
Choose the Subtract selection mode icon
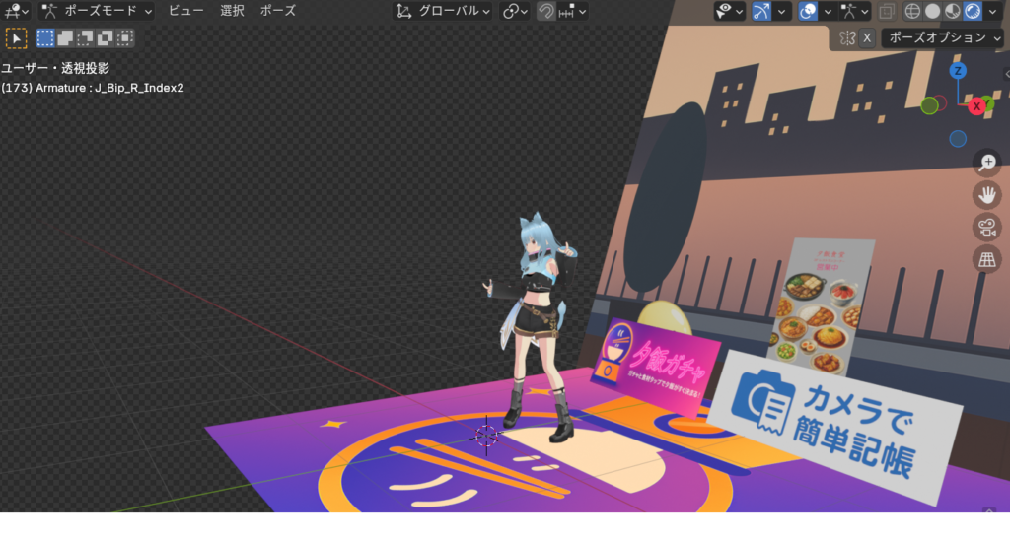(85, 38)
